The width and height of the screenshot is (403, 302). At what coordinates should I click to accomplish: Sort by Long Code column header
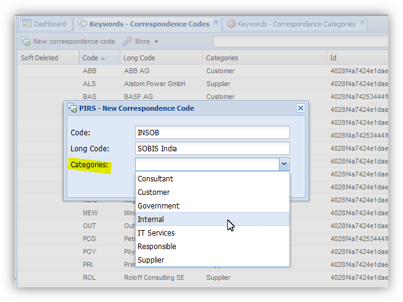(162, 58)
